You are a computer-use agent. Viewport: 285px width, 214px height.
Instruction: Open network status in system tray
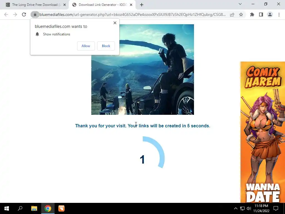coord(242,208)
